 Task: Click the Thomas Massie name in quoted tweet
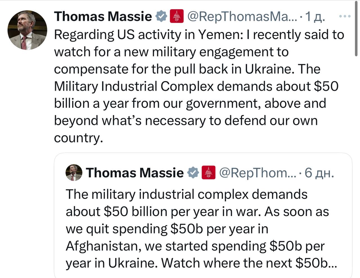tap(135, 173)
